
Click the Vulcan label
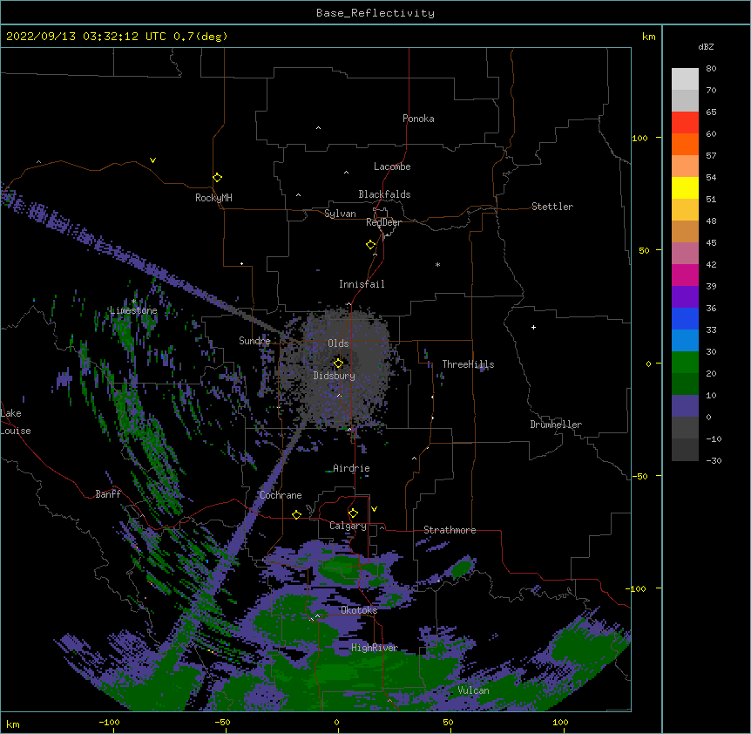473,690
